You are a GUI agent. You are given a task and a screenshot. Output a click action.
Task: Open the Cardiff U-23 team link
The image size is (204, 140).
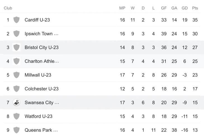coord(37,20)
